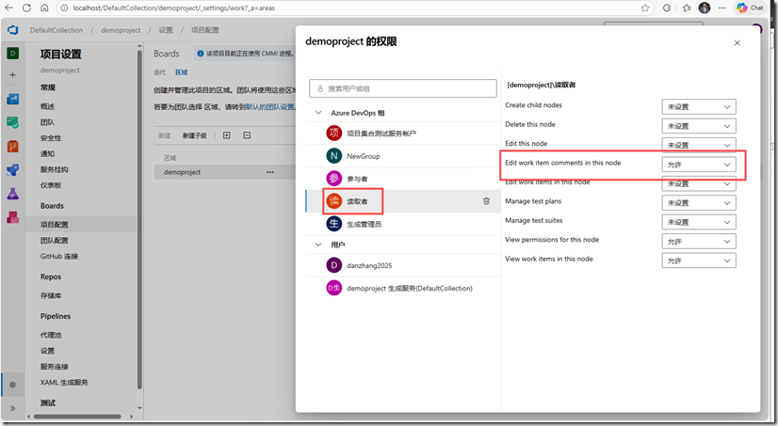Screen dimensions: 778x426
Task: Click collapse all minus-box icon in toolbar
Action: (x=247, y=135)
